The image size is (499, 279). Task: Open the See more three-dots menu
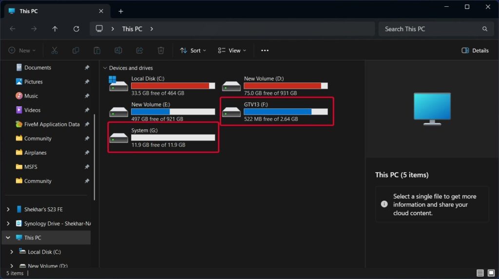pyautogui.click(x=265, y=50)
